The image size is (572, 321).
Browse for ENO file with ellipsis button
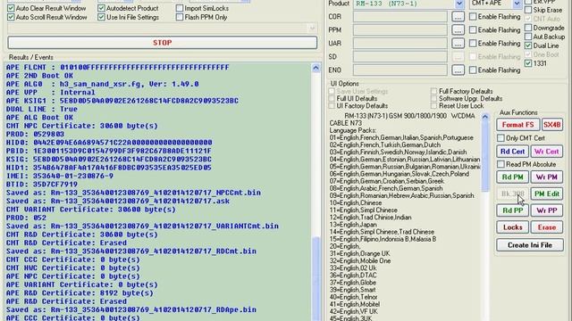pyautogui.click(x=458, y=70)
